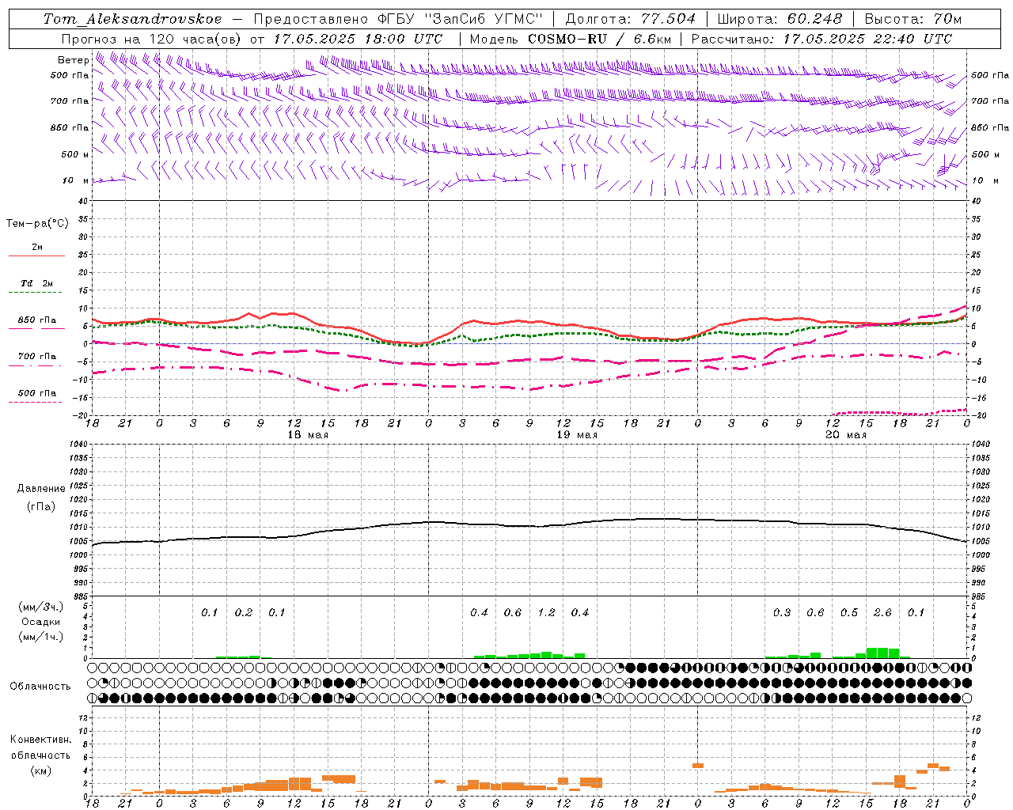Select the Прогноз на 120 часа(ов) text
1013x810 pixels.
pyautogui.click(x=152, y=39)
